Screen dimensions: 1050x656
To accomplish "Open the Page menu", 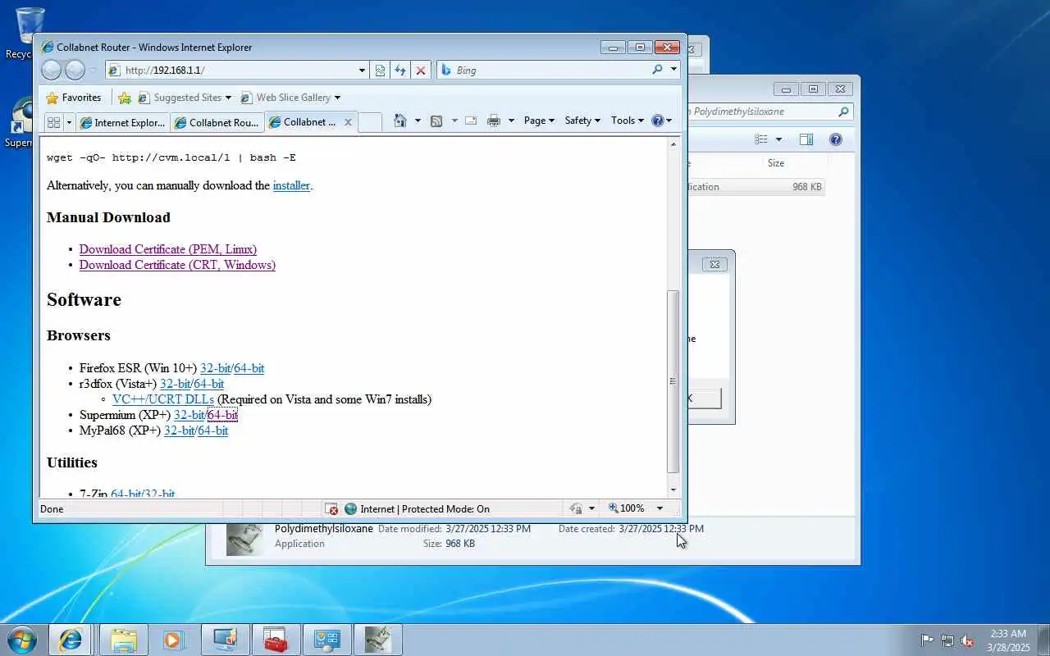I will click(539, 121).
